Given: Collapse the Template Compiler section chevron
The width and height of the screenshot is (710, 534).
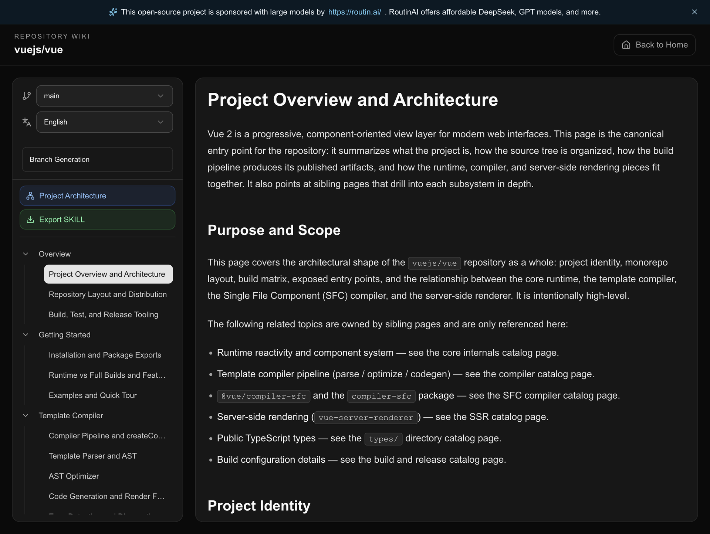Looking at the screenshot, I should click(26, 415).
